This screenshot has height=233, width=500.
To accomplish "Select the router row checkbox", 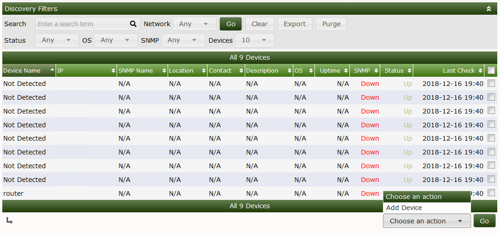I will (x=491, y=193).
